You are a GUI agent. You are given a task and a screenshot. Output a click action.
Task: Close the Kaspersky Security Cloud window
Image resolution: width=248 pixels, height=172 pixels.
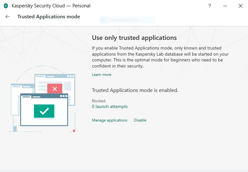click(x=241, y=6)
